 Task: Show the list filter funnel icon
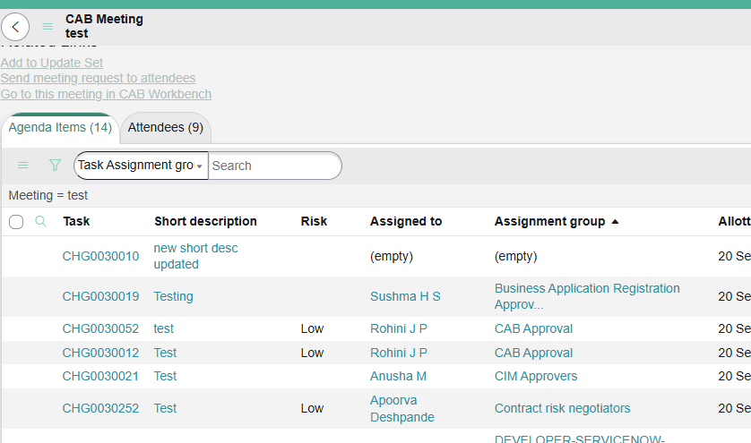(55, 166)
